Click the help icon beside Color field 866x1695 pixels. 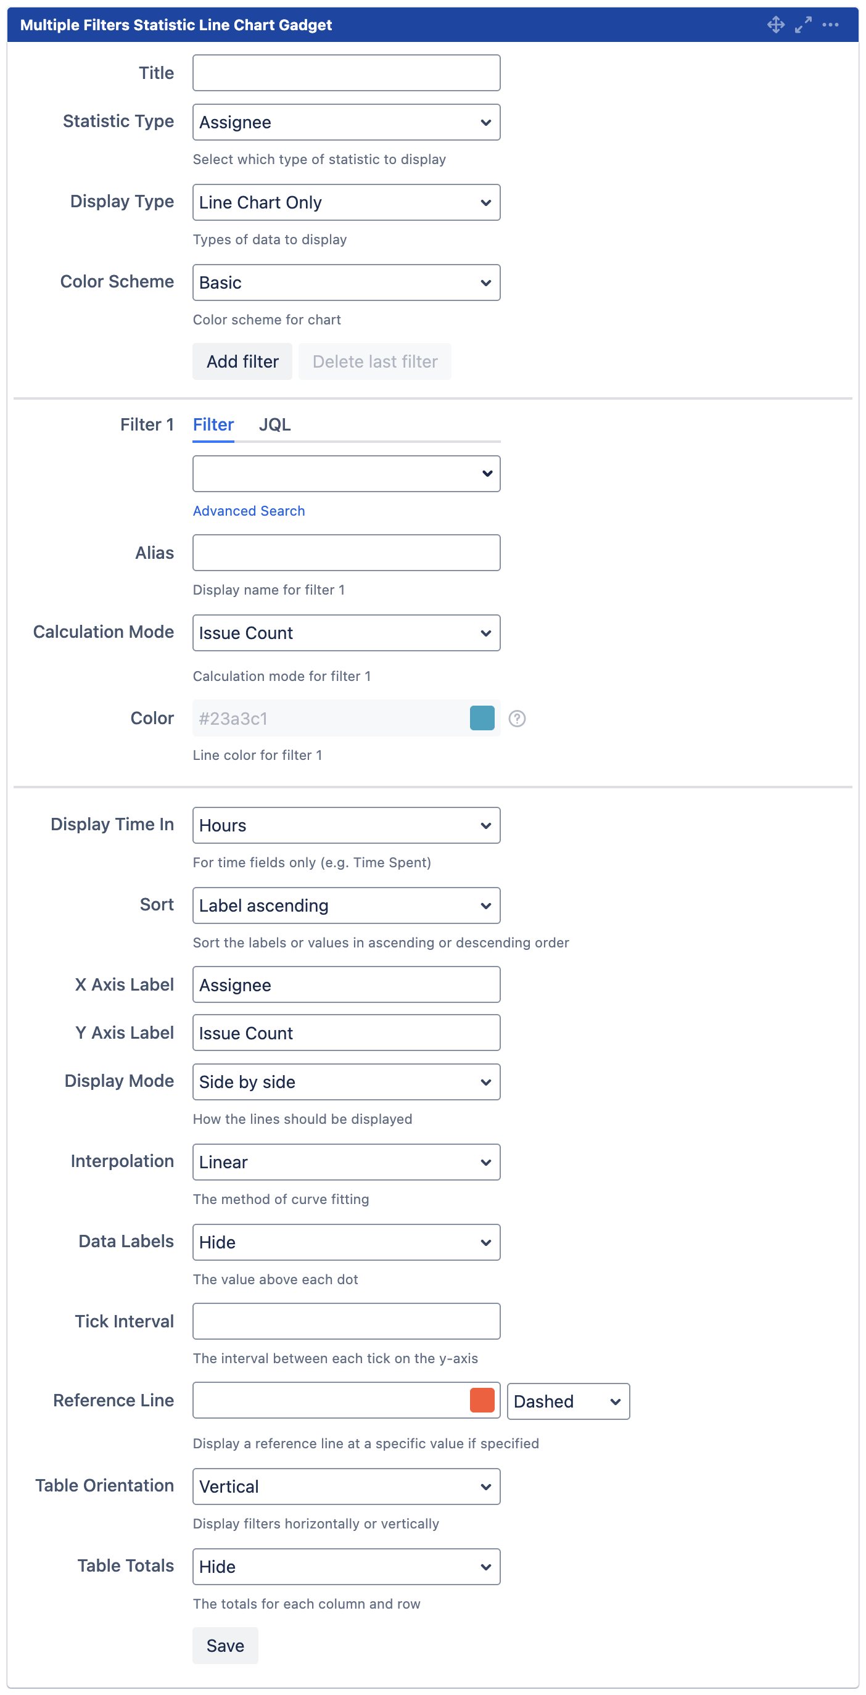(x=518, y=719)
